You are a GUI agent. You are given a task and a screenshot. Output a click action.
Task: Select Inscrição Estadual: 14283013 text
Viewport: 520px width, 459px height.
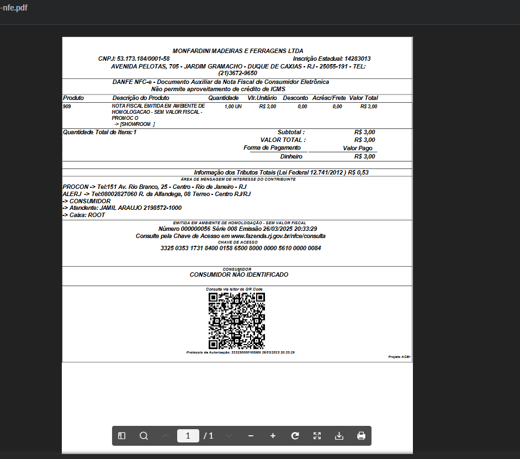coord(332,59)
